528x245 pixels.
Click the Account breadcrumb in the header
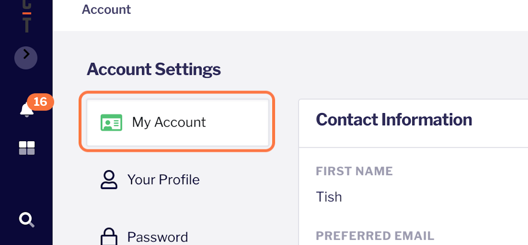(106, 9)
